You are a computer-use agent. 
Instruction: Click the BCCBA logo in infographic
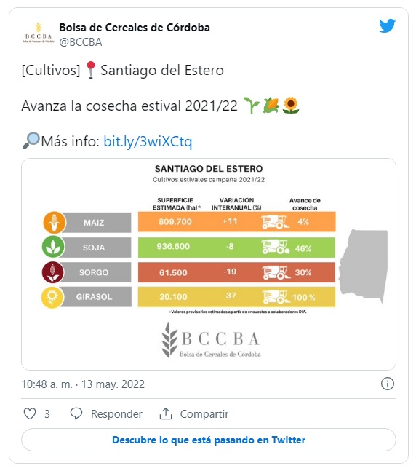(212, 341)
